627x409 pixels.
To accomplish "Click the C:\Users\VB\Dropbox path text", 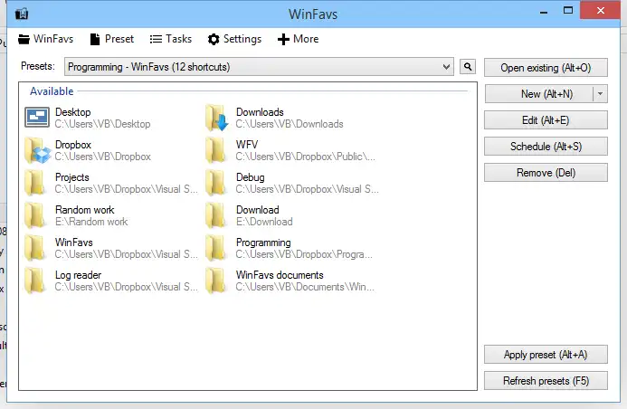I will tap(103, 157).
